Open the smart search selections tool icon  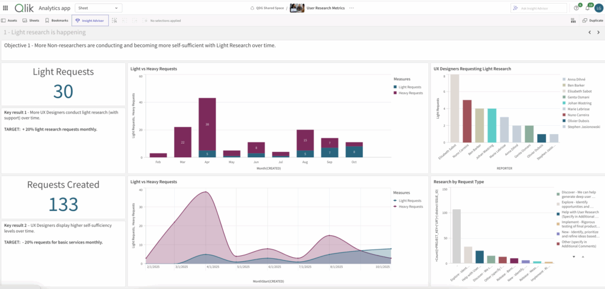[x=115, y=21]
